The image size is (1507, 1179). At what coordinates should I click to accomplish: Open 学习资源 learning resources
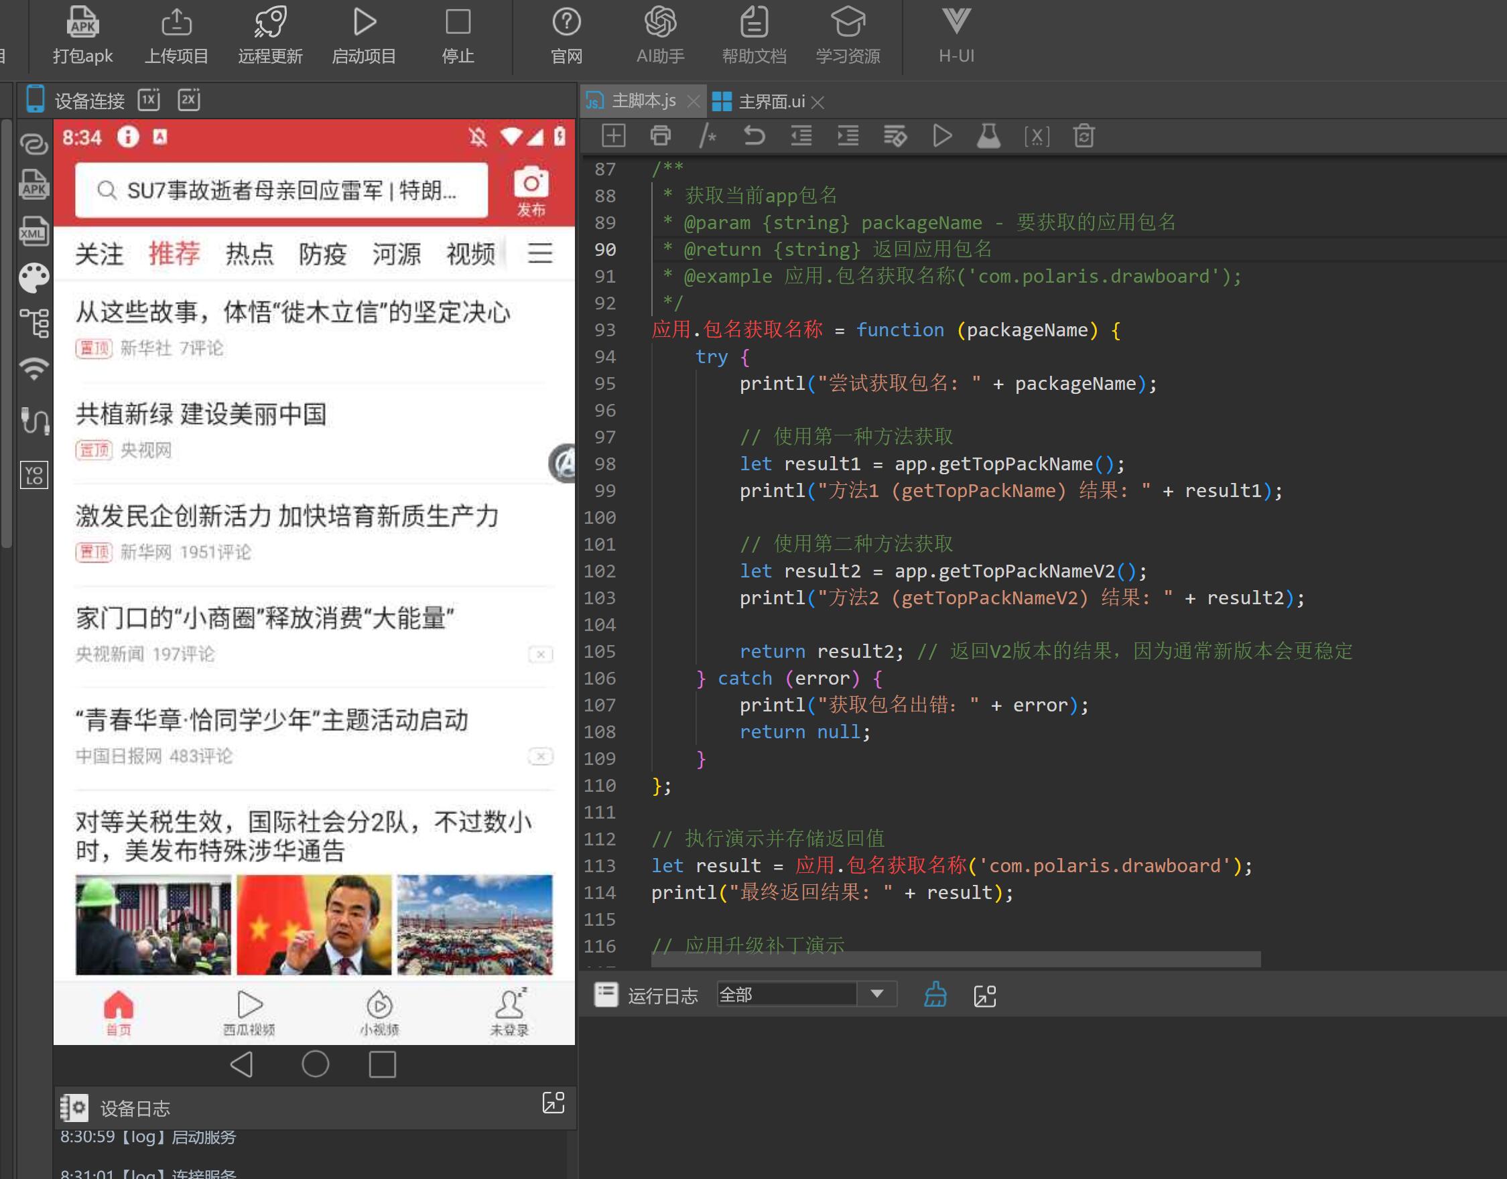click(848, 35)
